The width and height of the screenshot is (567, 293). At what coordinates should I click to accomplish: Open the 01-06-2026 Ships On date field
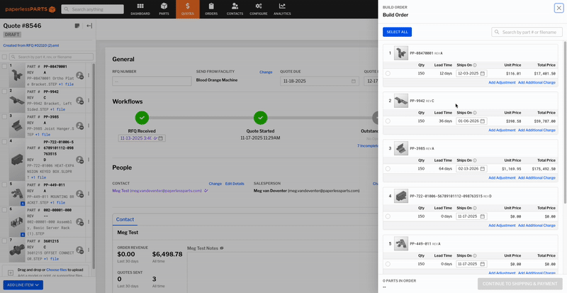pyautogui.click(x=468, y=121)
